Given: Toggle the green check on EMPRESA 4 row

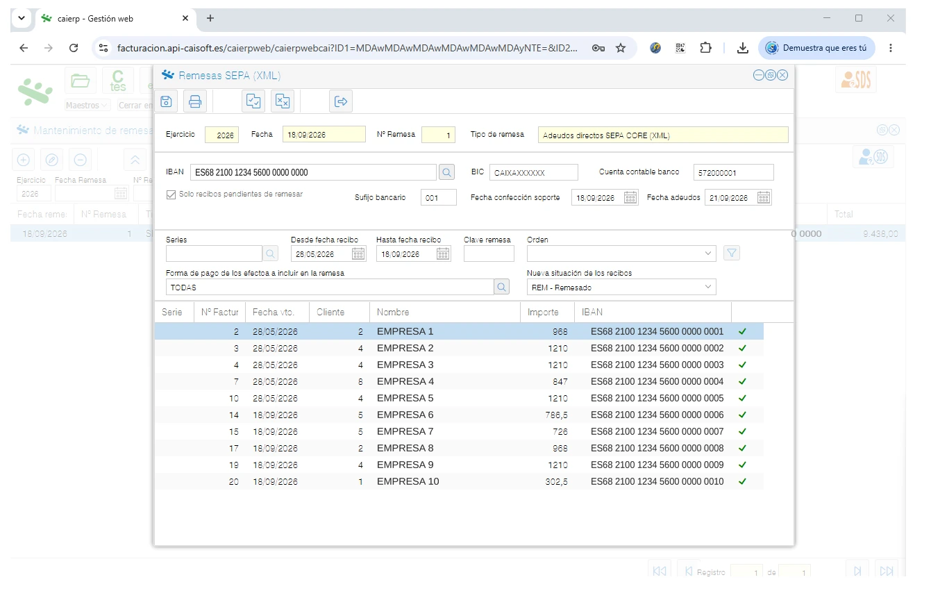Looking at the screenshot, I should pos(742,382).
